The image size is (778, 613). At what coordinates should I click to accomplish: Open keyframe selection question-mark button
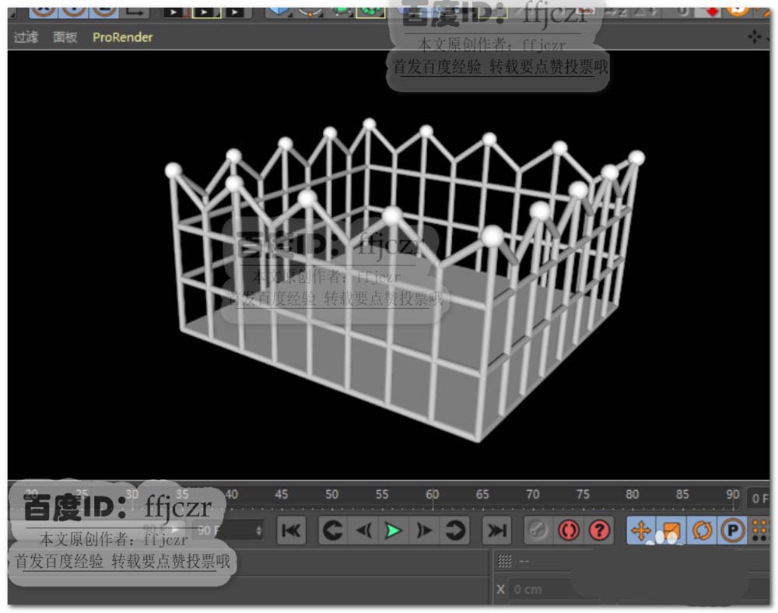tap(599, 531)
